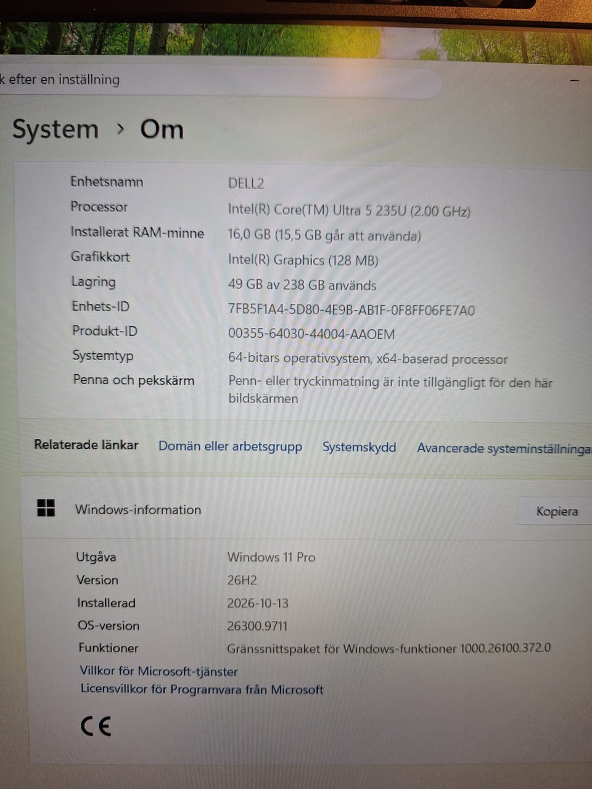Click the Om page title
The width and height of the screenshot is (592, 789).
point(162,129)
